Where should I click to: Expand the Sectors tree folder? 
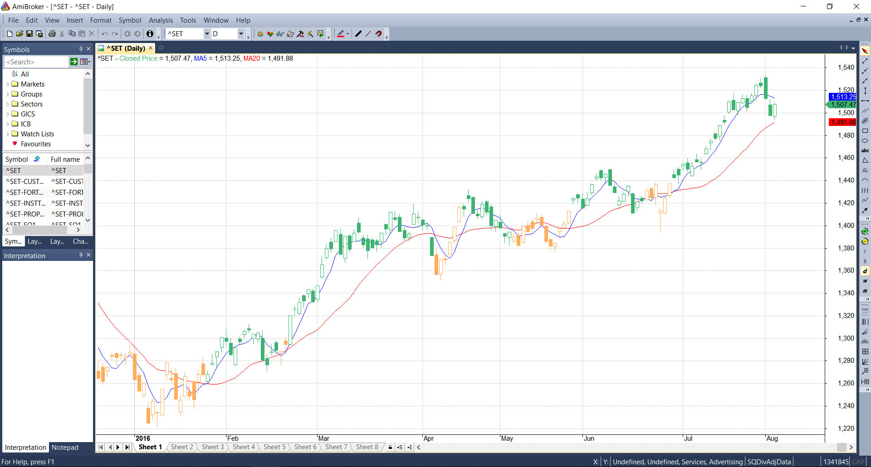[8, 104]
